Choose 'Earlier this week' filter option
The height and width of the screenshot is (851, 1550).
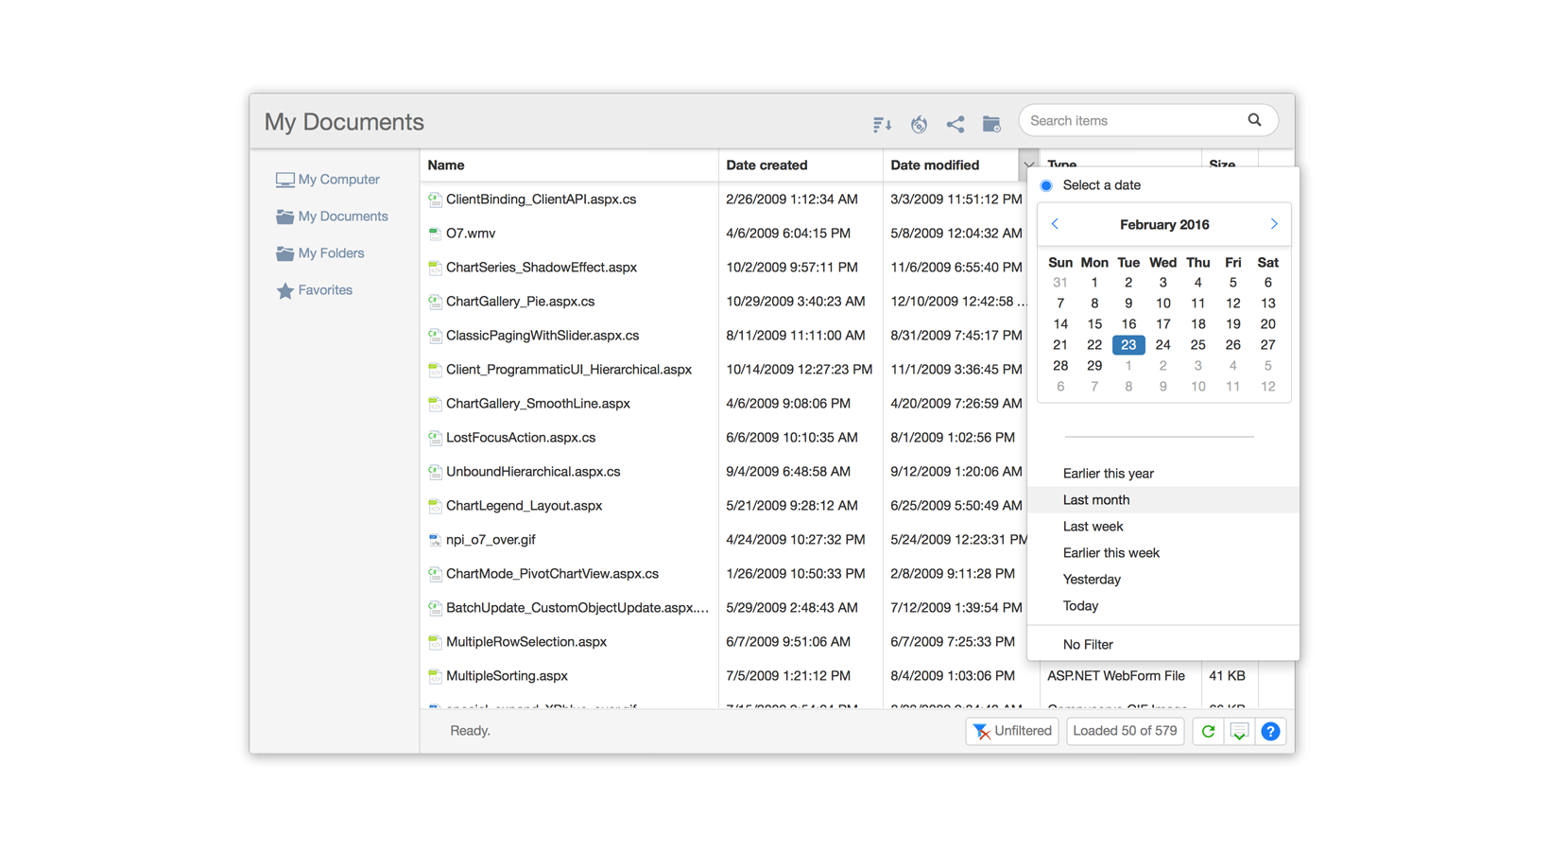1111,553
